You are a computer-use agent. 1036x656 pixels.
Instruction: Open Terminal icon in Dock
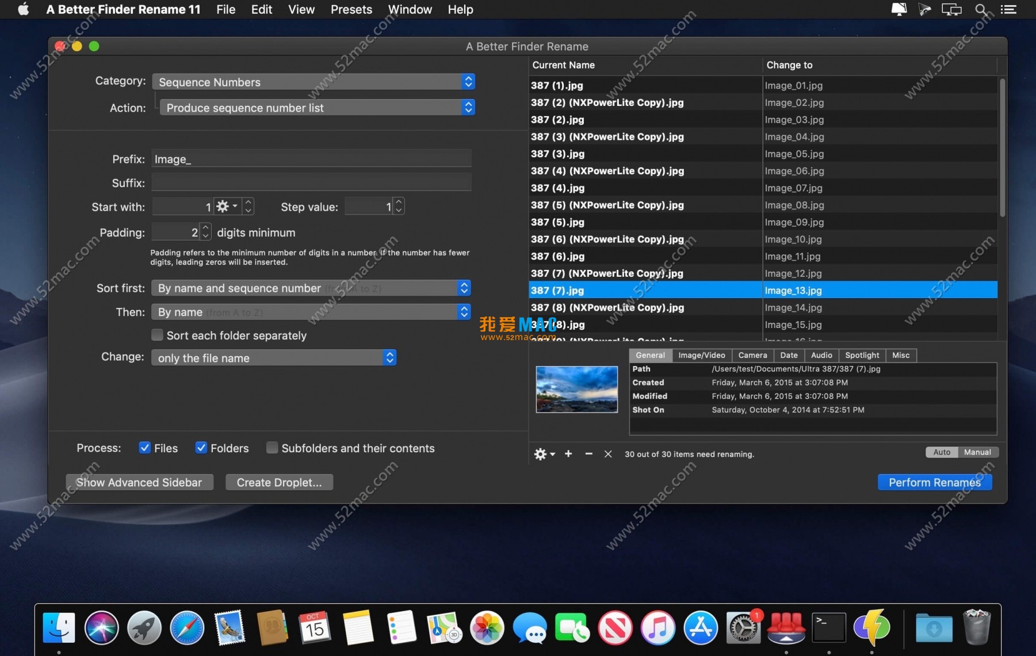pos(828,627)
